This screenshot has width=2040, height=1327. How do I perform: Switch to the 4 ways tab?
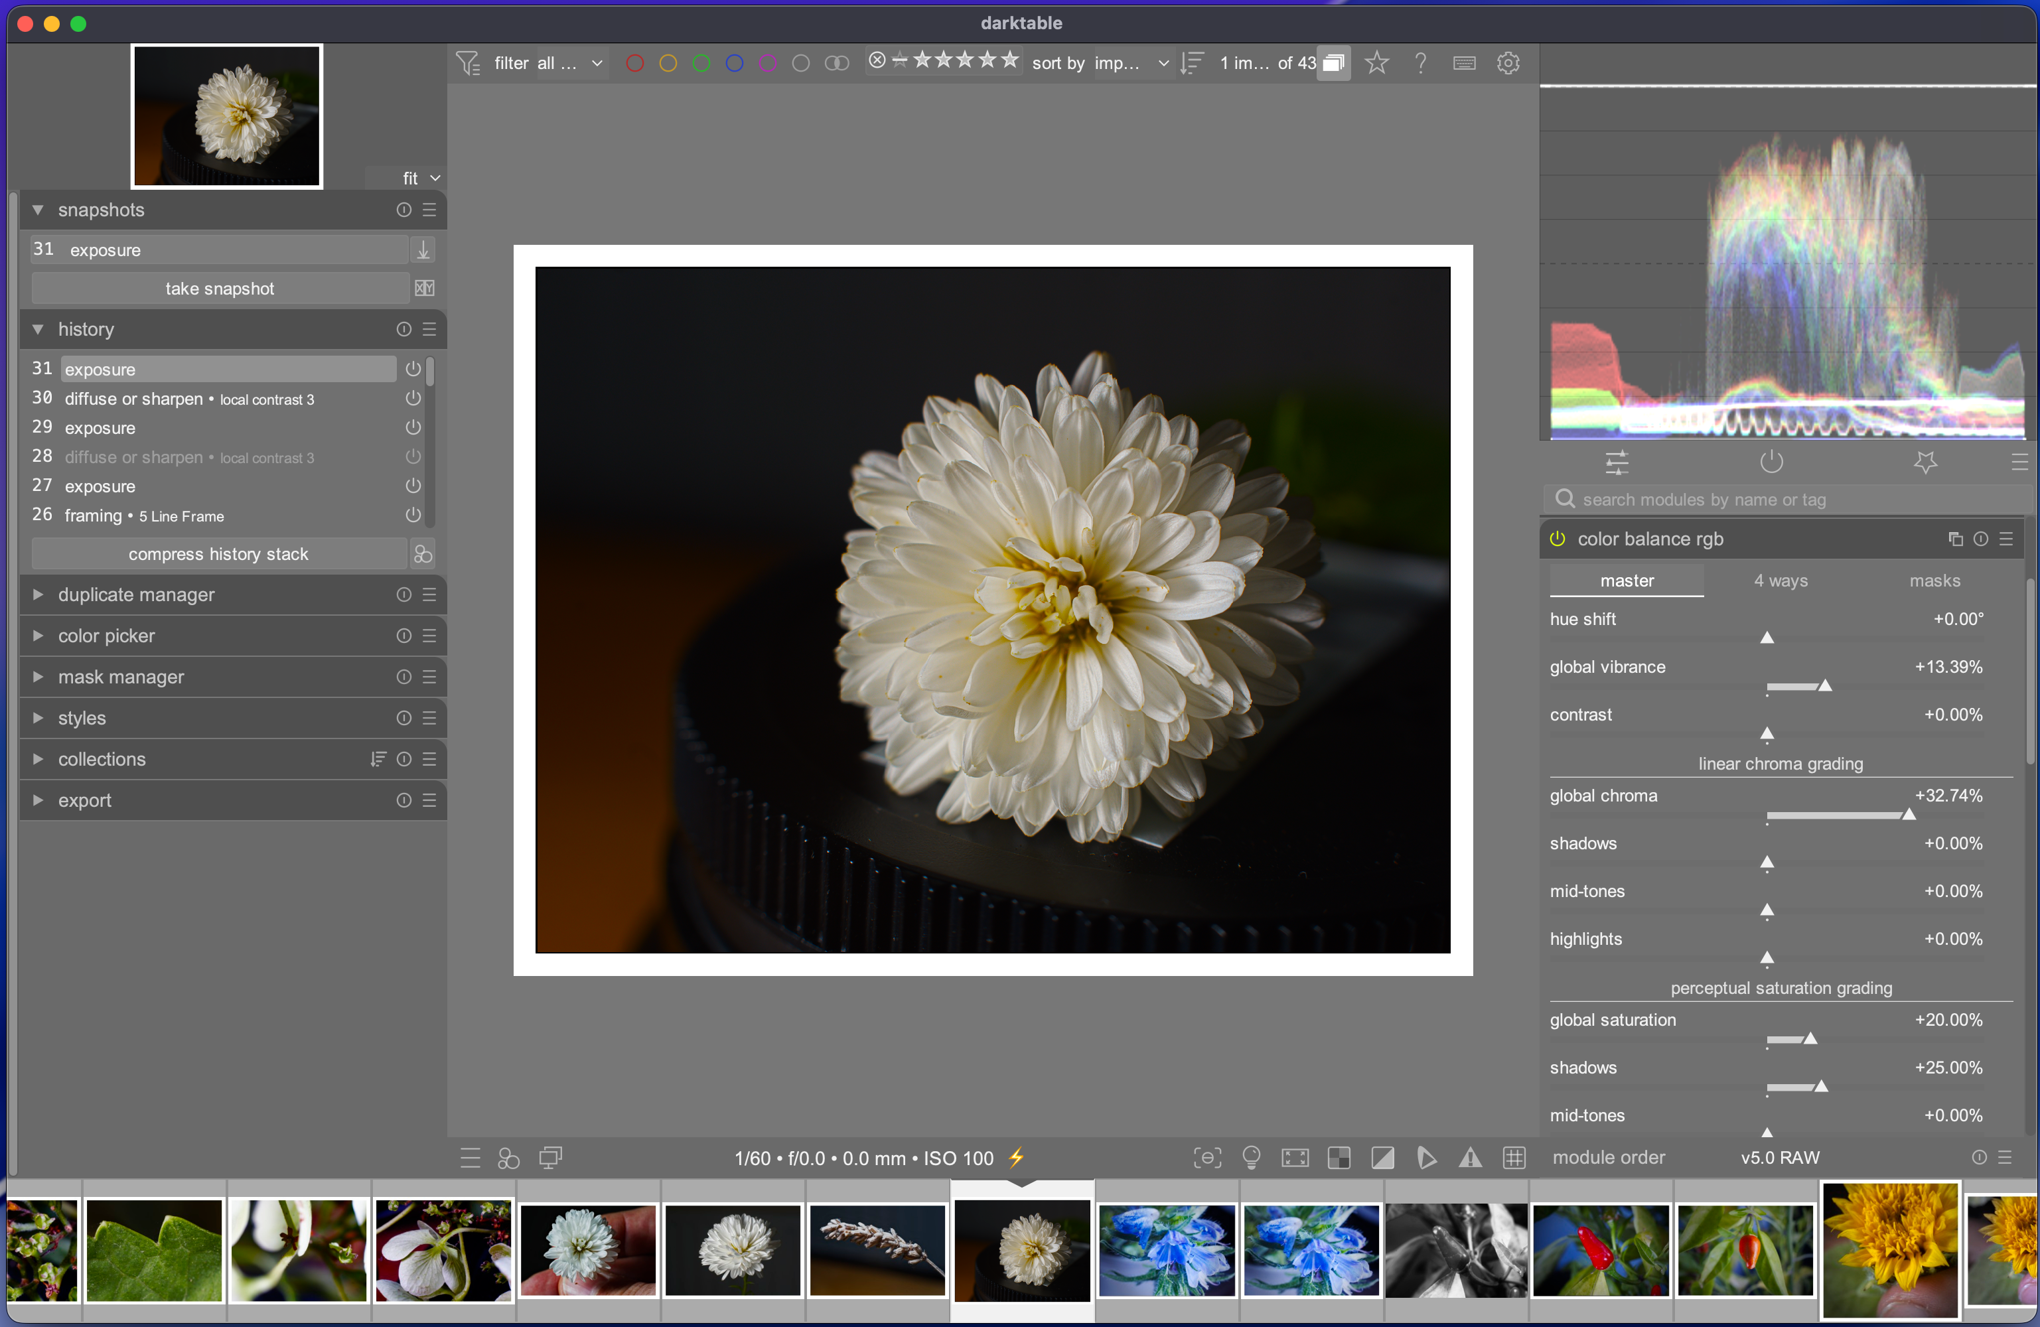click(x=1781, y=581)
